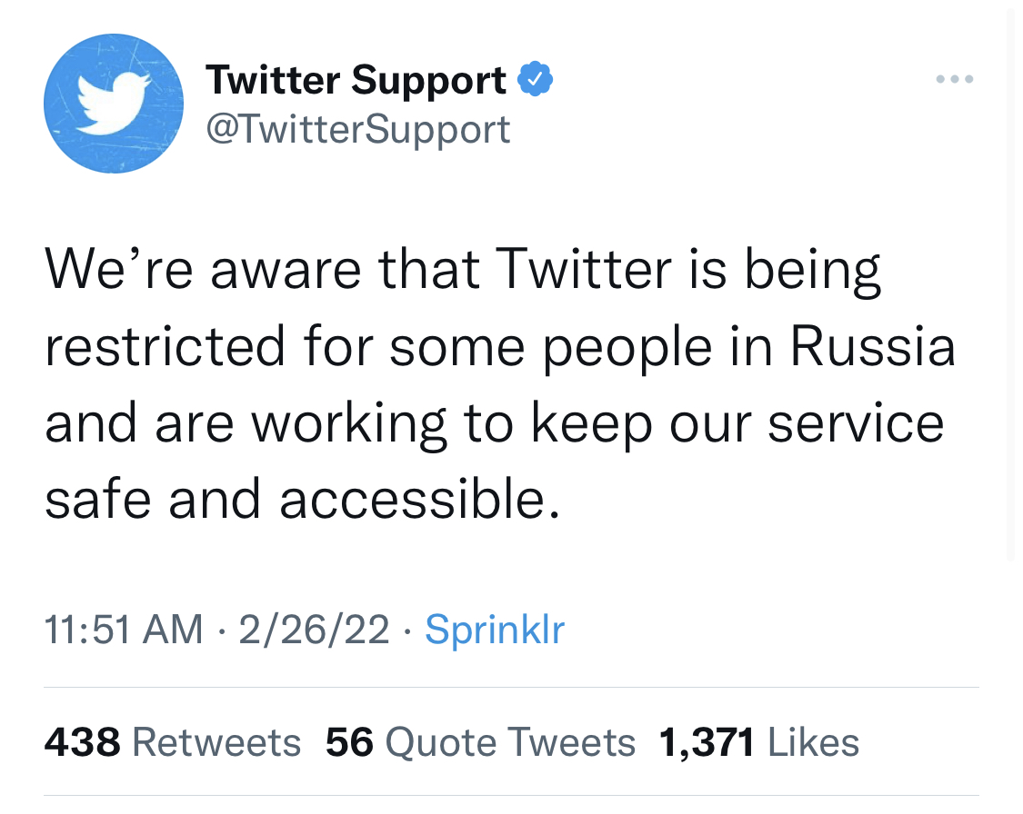Viewport: 1023px width, 814px height.
Task: Click the 11:51 AM timestamp
Action: (124, 630)
